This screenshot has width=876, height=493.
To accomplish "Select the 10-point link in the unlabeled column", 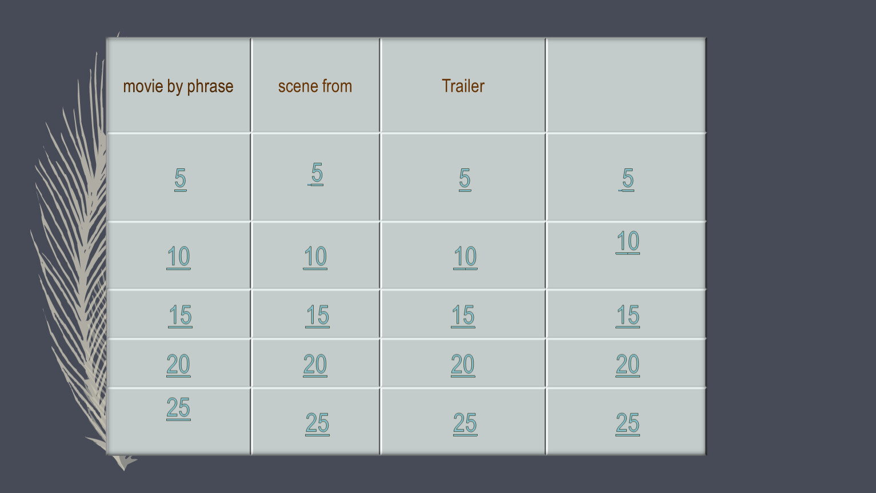I will tap(627, 241).
